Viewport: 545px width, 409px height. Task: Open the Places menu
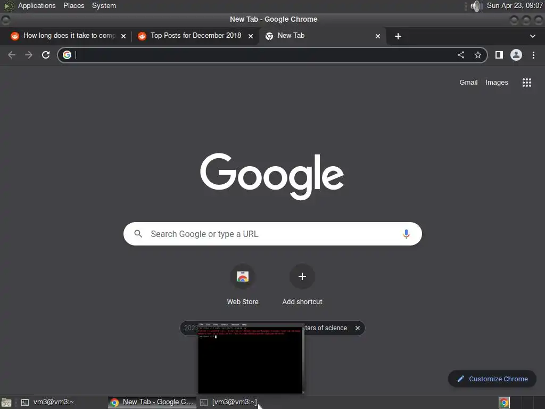pyautogui.click(x=73, y=6)
